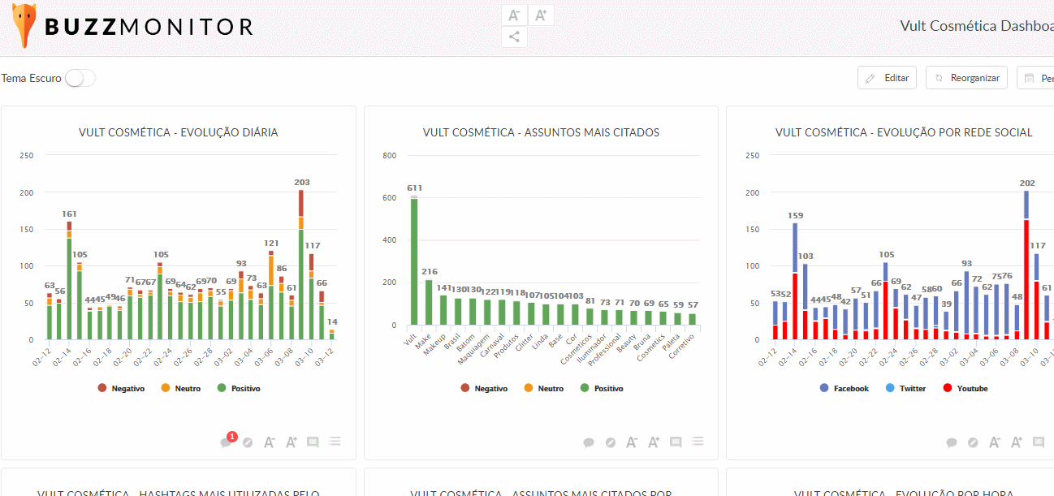
Task: Click the share icon in header
Action: (x=513, y=37)
